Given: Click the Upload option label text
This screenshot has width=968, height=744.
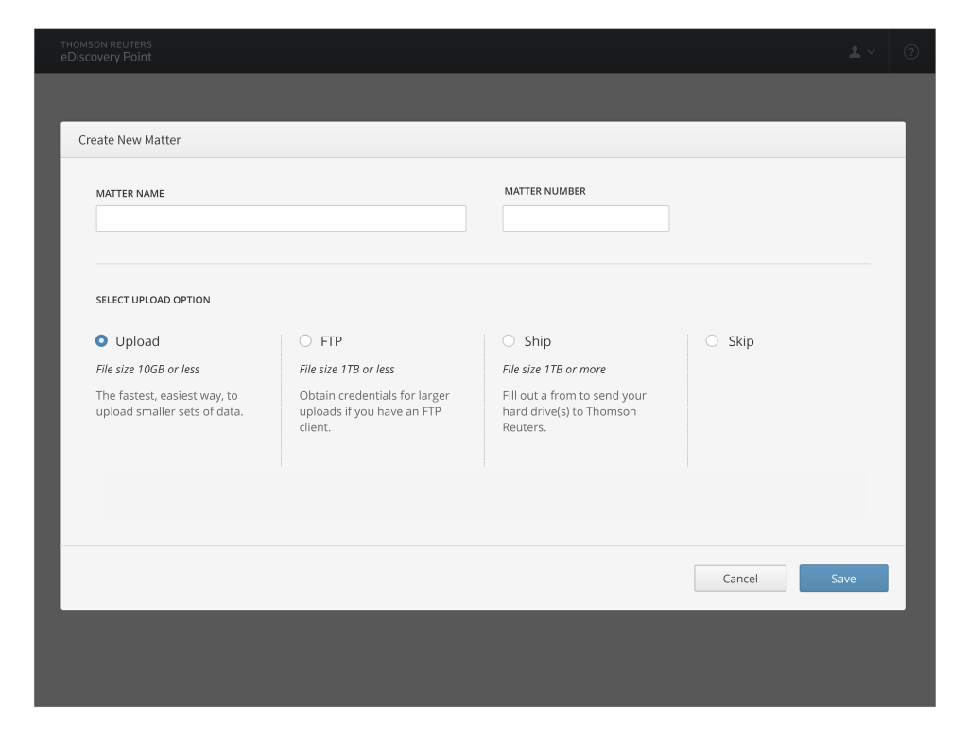Looking at the screenshot, I should coord(137,341).
